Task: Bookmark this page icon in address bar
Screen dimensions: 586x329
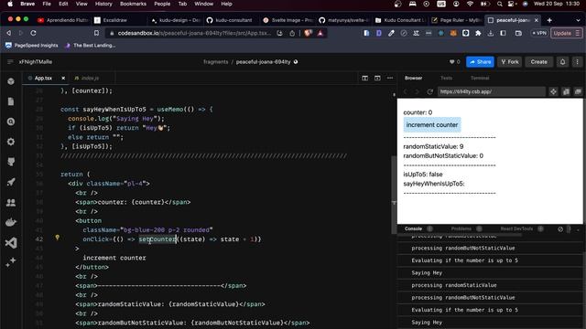Action: [x=96, y=33]
